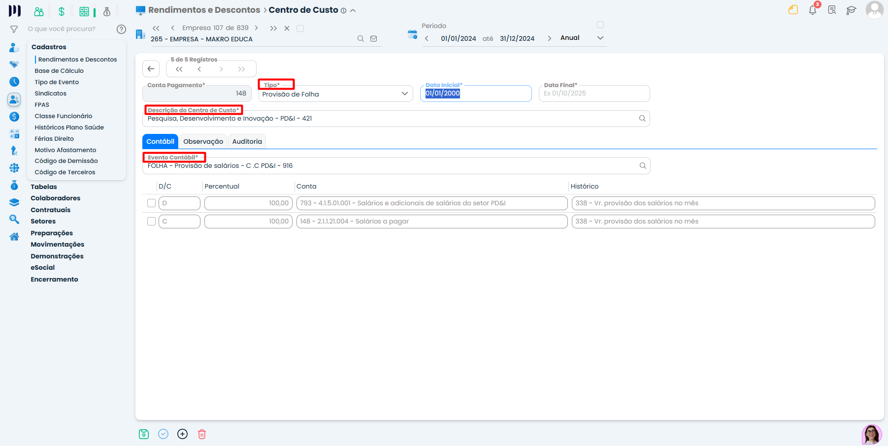Image resolution: width=888 pixels, height=446 pixels.
Task: Switch to the Auditoria tab
Action: (247, 142)
